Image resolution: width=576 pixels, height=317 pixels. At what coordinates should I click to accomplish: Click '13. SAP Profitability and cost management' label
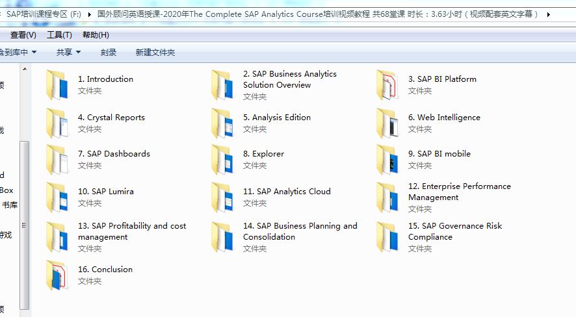coord(132,231)
